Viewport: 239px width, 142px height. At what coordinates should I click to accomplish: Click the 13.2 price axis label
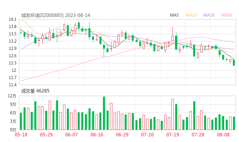13,41
